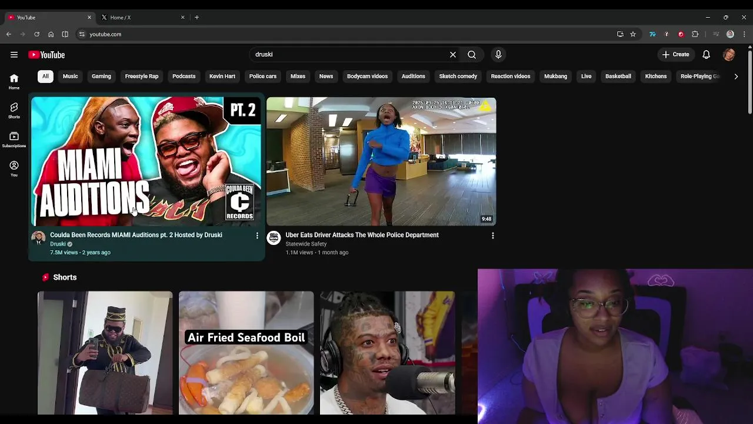Open the Statewide Safety channel link
Viewport: 753px width, 424px height.
coord(306,244)
